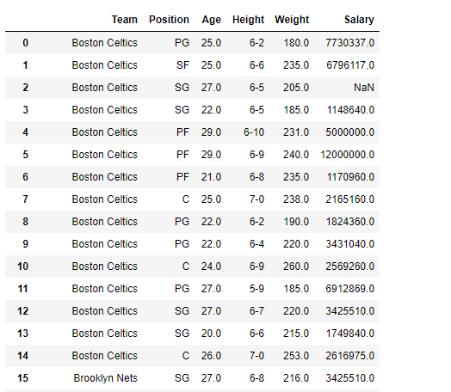
Task: Click row index 0
Action: pyautogui.click(x=25, y=43)
